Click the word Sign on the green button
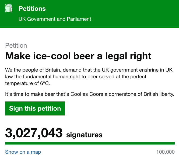The height and width of the screenshot is (162, 179). [16, 108]
